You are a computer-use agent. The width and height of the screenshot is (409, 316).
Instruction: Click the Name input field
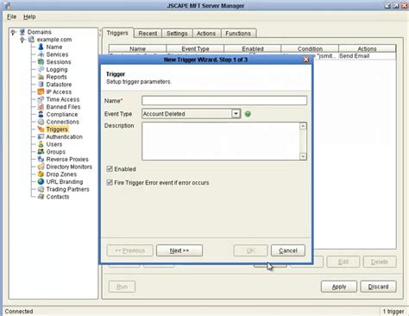[224, 100]
